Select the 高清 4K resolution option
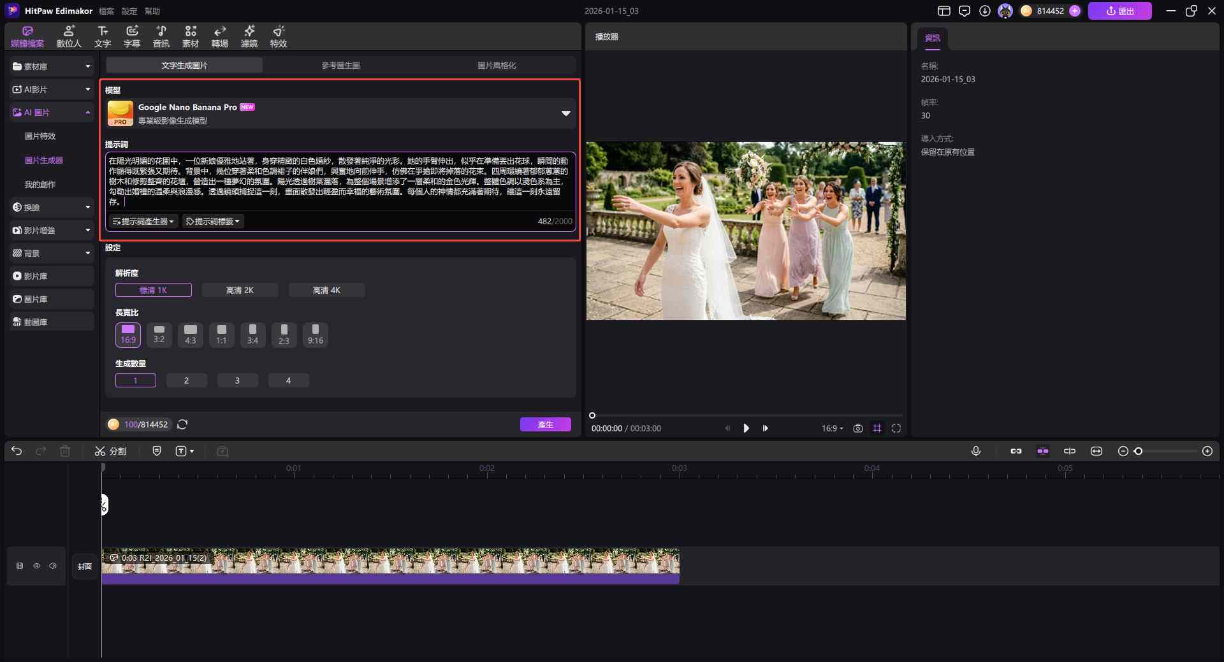The image size is (1224, 662). coord(326,290)
